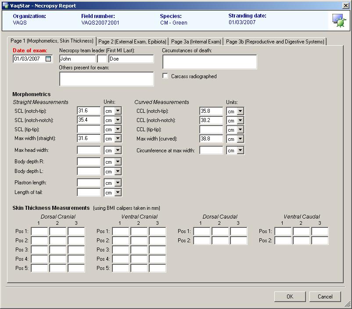Expand units dropdown for Circumference at max width
Screen dimensions: 352x309
(x=240, y=151)
